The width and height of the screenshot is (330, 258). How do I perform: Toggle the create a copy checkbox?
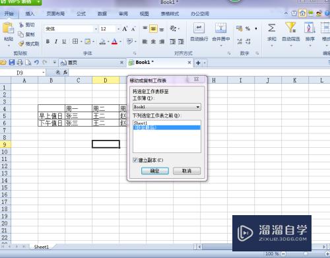pos(135,160)
